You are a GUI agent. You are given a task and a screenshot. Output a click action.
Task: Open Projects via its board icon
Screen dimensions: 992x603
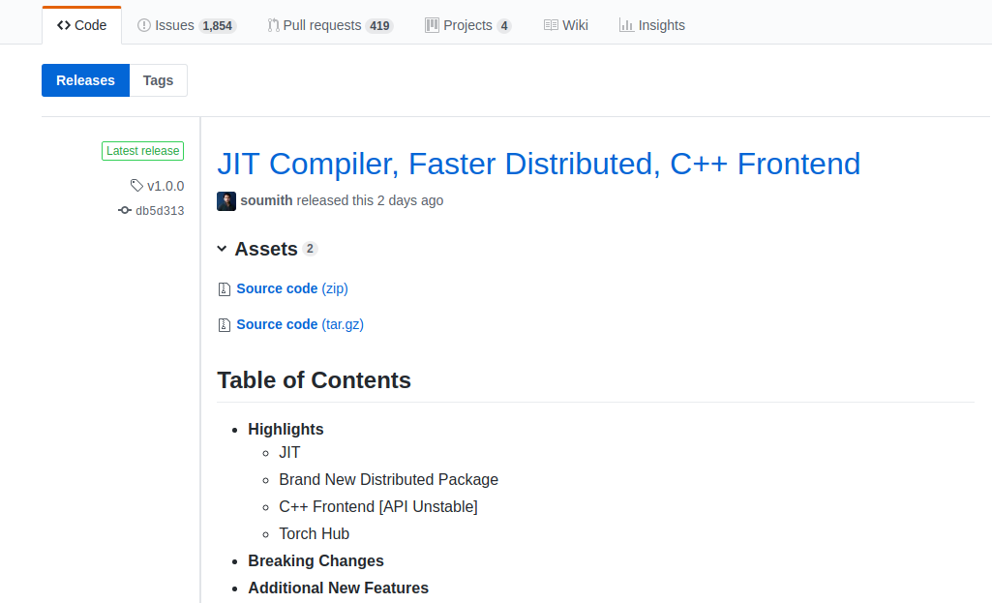pyautogui.click(x=431, y=24)
